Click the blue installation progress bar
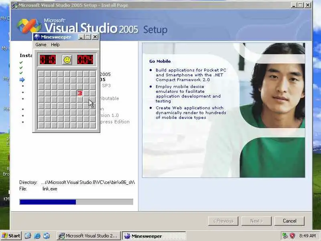Viewport: 321px width, 241px height. 76,202
